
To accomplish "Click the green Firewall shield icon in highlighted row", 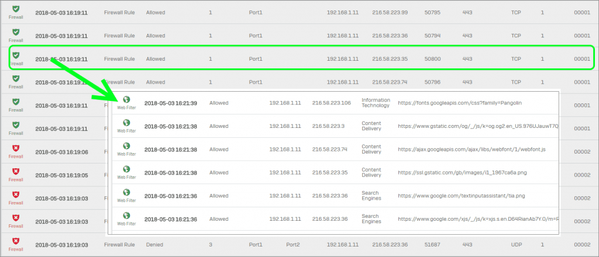I will click(x=16, y=55).
